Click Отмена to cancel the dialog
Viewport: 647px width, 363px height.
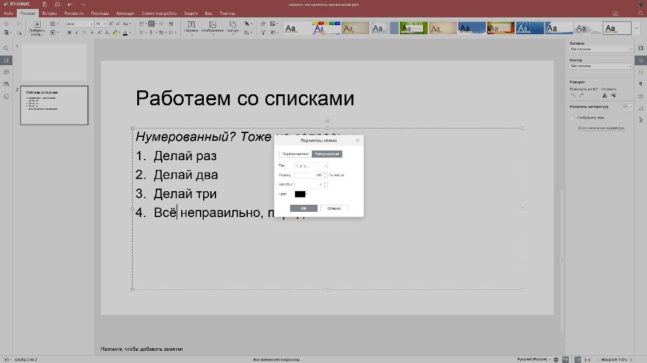click(x=334, y=209)
